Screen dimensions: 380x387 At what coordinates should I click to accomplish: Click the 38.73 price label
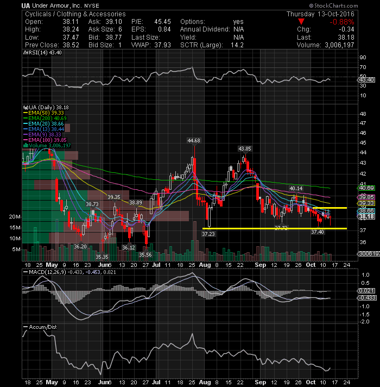(92, 204)
